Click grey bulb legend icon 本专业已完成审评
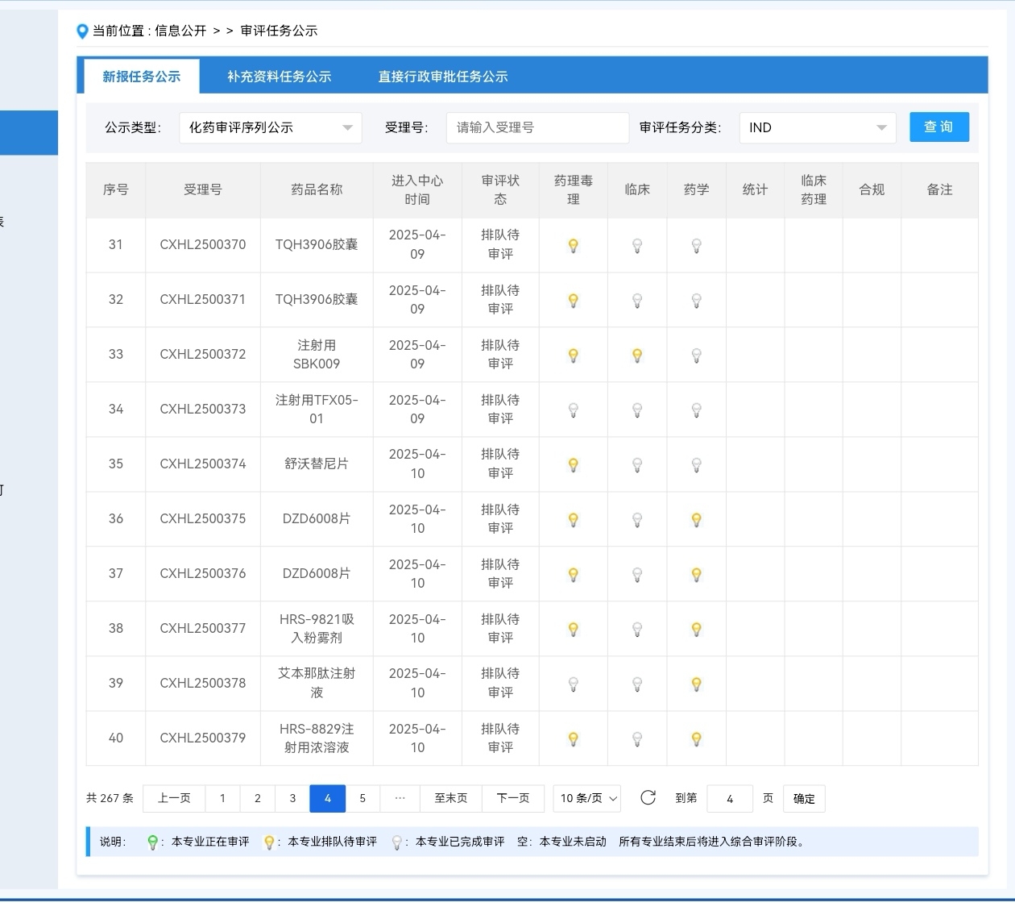The height and width of the screenshot is (915, 1015). tap(396, 842)
